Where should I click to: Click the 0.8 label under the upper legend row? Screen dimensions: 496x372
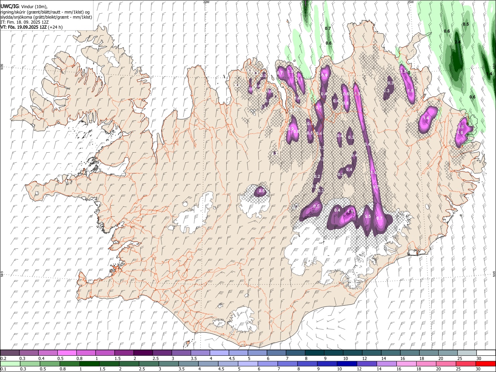pyautogui.click(x=79, y=358)
